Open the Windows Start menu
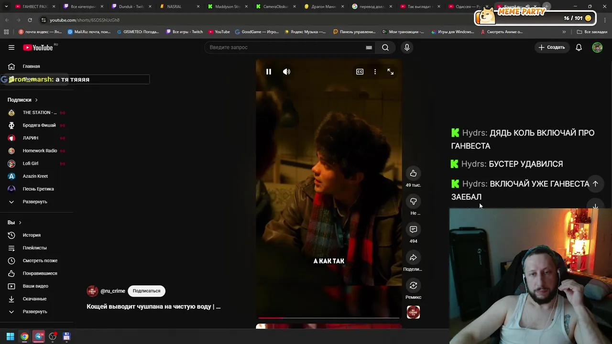The image size is (612, 344). (10, 337)
